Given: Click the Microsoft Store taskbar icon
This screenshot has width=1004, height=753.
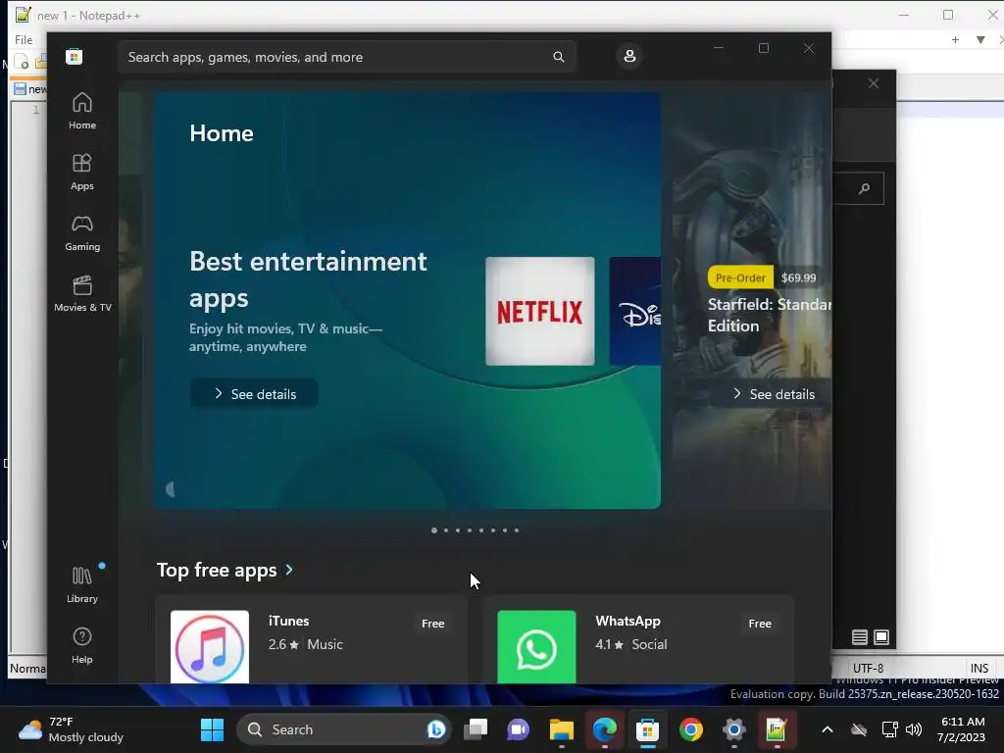Looking at the screenshot, I should [647, 729].
